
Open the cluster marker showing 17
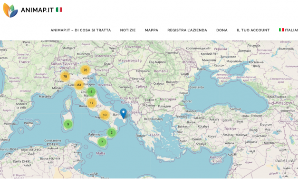[x=92, y=103]
